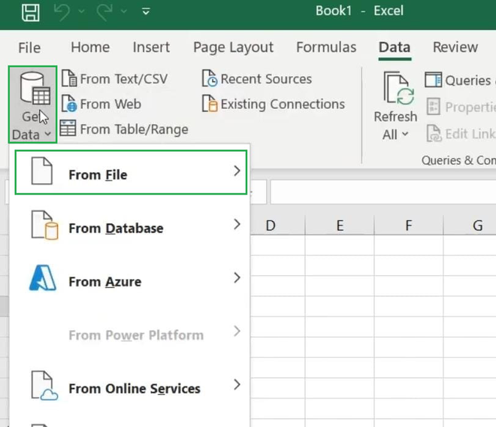The image size is (496, 427).
Task: Switch to the Insert tab
Action: (x=151, y=47)
